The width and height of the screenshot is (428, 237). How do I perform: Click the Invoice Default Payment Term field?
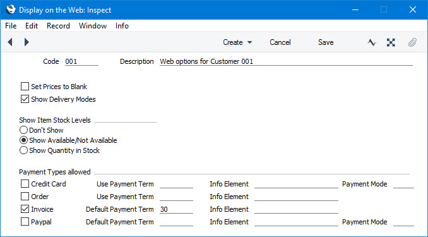(x=176, y=209)
